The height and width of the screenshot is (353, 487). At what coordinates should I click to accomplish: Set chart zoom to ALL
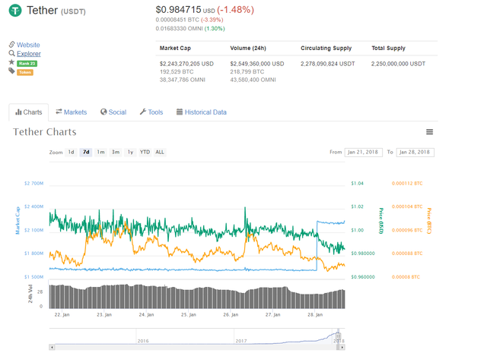click(x=160, y=152)
